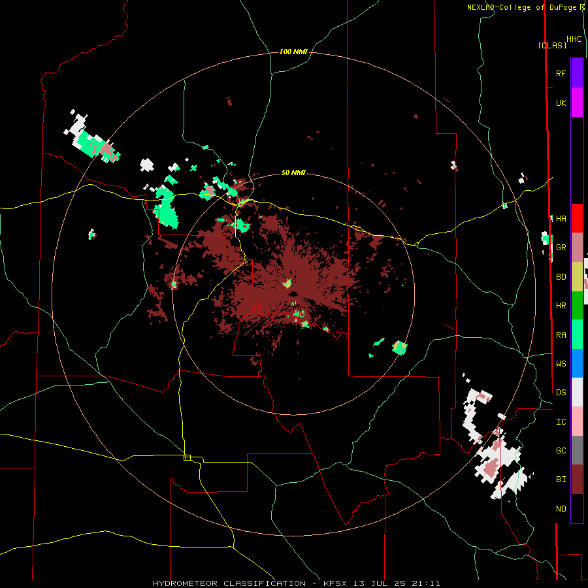Click the HHC product label
This screenshot has height=588, width=588.
point(574,39)
